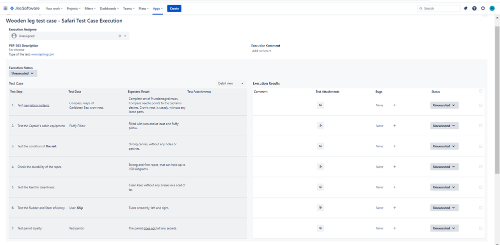Add a bug to the sail step

click(x=394, y=146)
